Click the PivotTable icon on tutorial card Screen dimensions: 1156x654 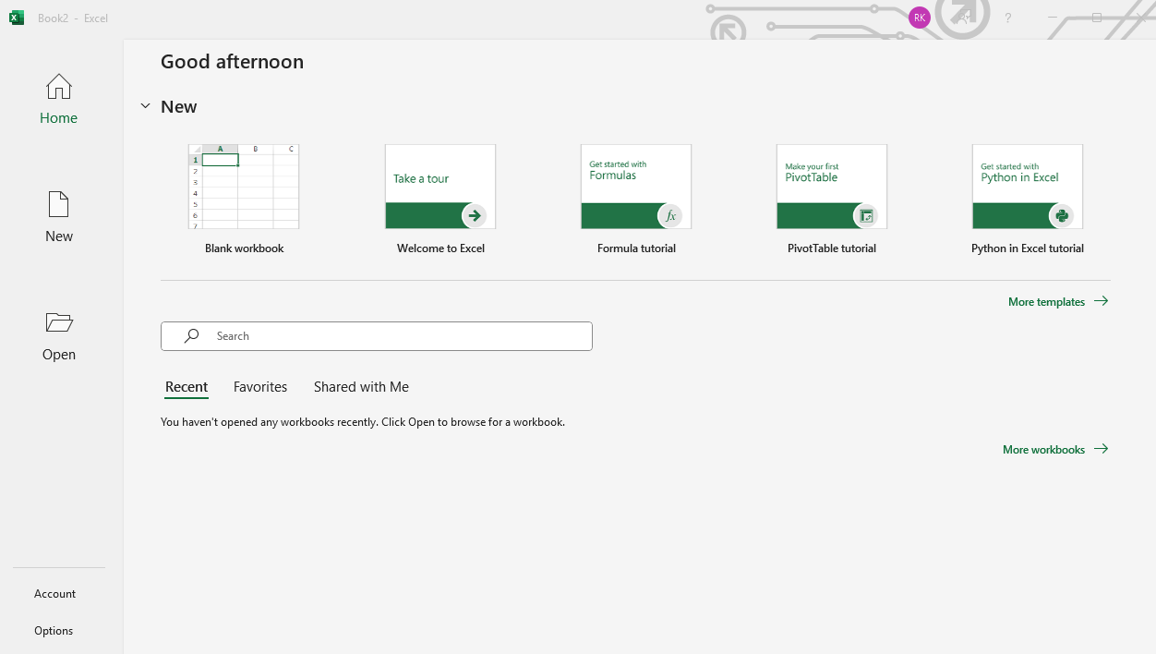(865, 216)
